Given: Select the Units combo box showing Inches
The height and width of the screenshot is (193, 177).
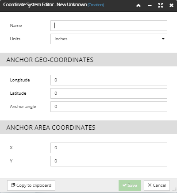Looking at the screenshot, I should coord(109,39).
